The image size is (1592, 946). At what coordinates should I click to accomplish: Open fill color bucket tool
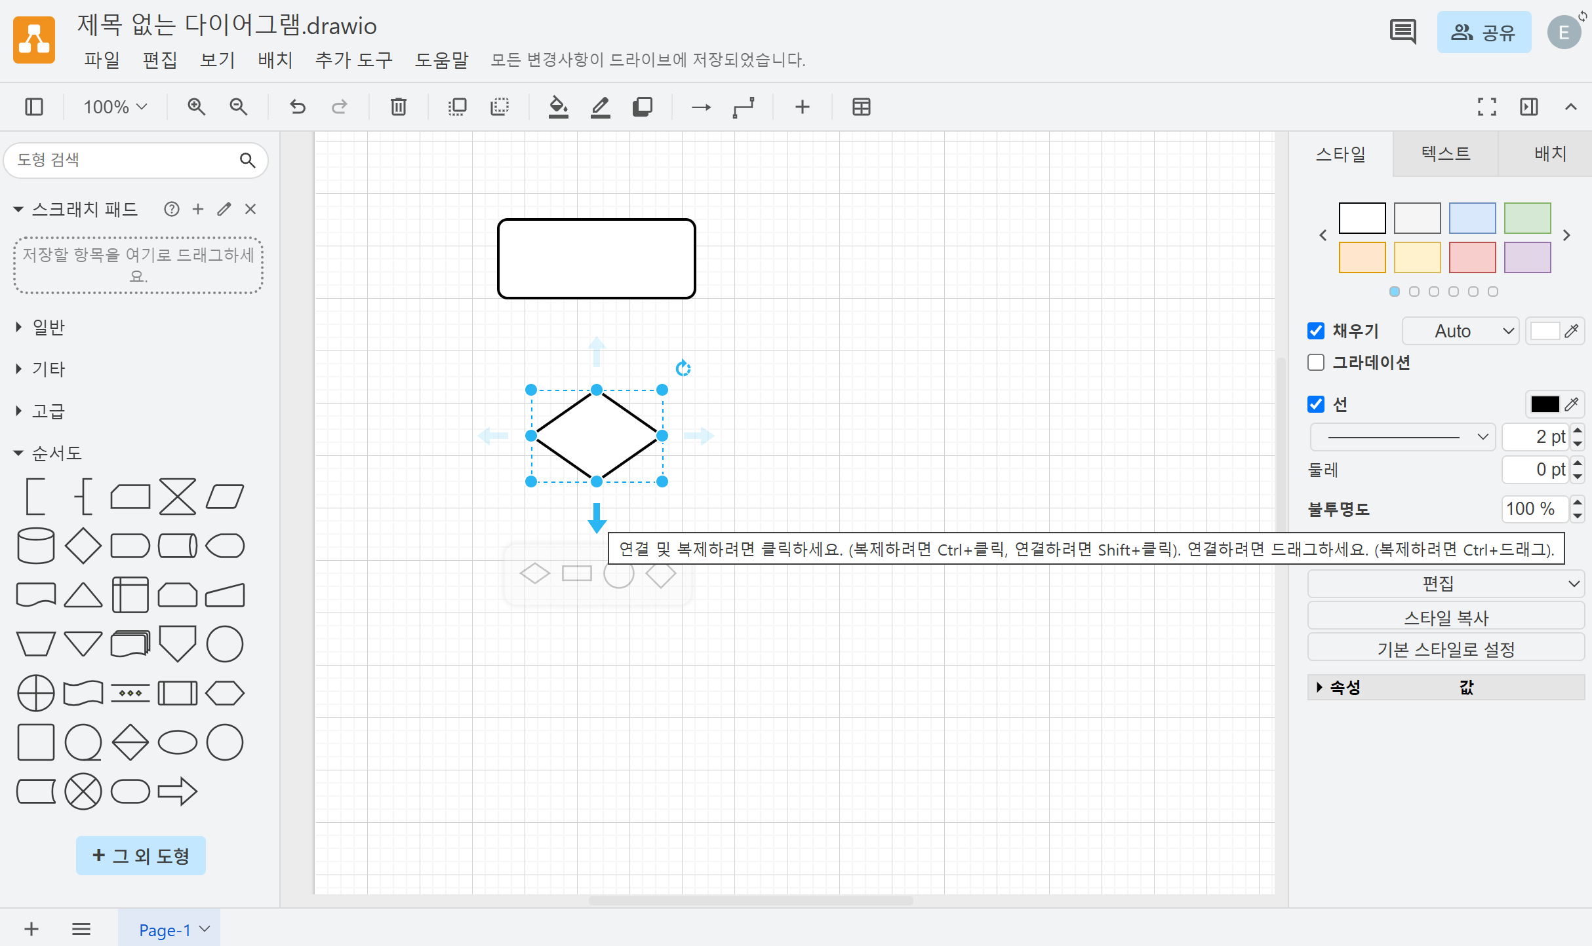558,107
